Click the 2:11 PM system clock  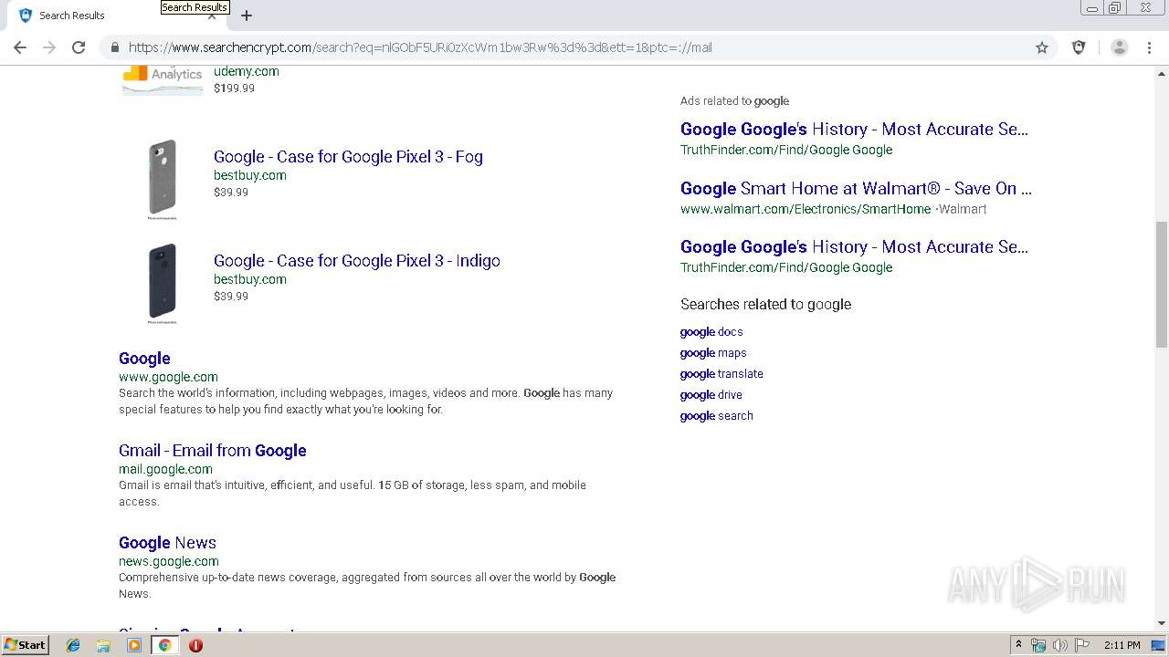click(1122, 645)
